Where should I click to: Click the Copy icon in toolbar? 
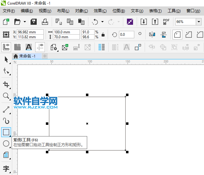point(70,22)
